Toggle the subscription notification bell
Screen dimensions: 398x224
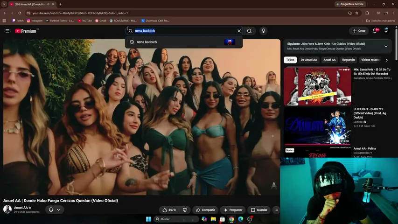51,210
